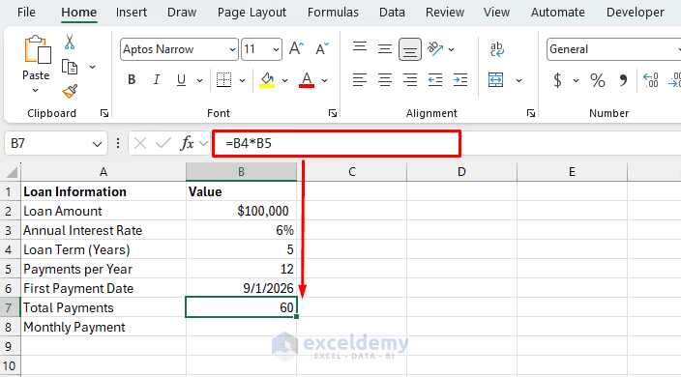Cancel formula entry with X icon
The image size is (681, 377).
coord(140,143)
